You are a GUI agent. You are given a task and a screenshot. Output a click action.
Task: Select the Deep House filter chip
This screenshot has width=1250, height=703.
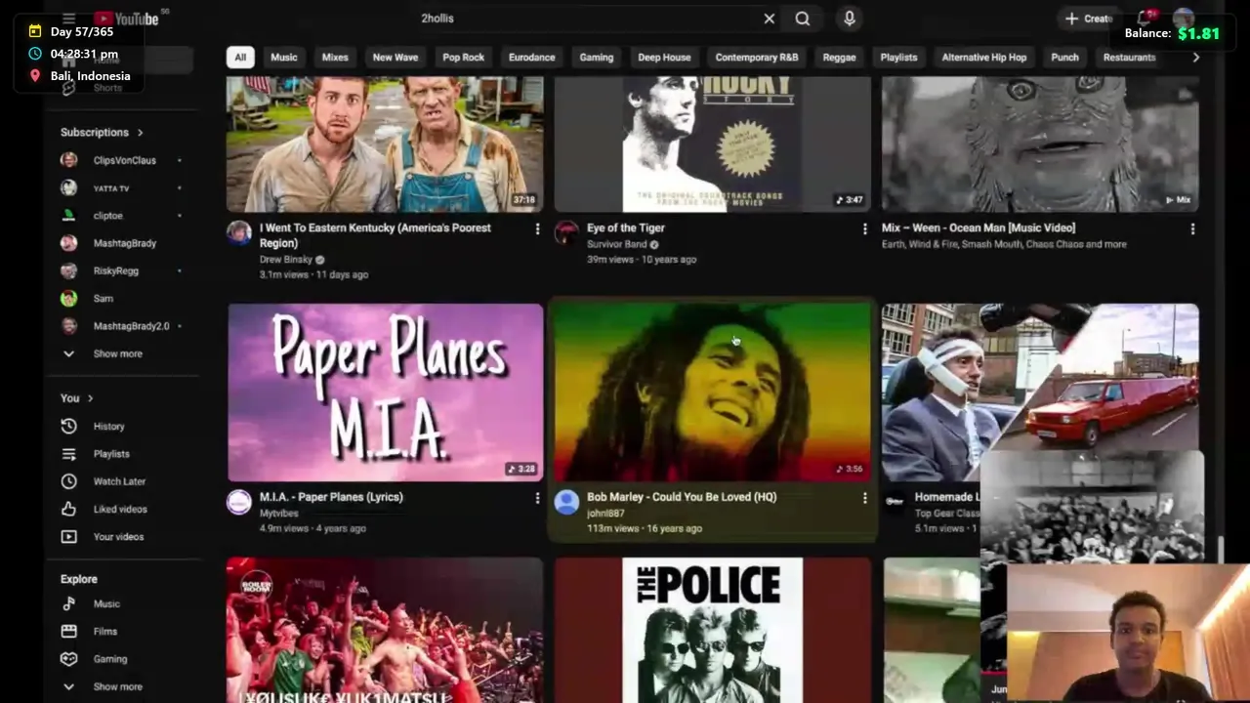click(664, 58)
